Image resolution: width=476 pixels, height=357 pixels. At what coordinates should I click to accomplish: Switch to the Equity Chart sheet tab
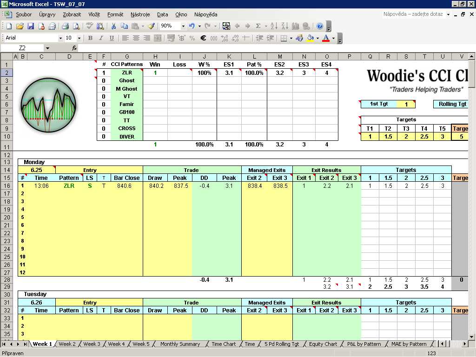point(323,344)
